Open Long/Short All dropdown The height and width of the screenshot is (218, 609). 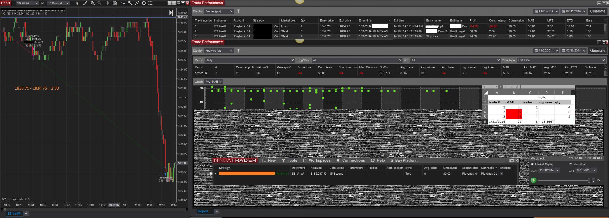point(357,60)
